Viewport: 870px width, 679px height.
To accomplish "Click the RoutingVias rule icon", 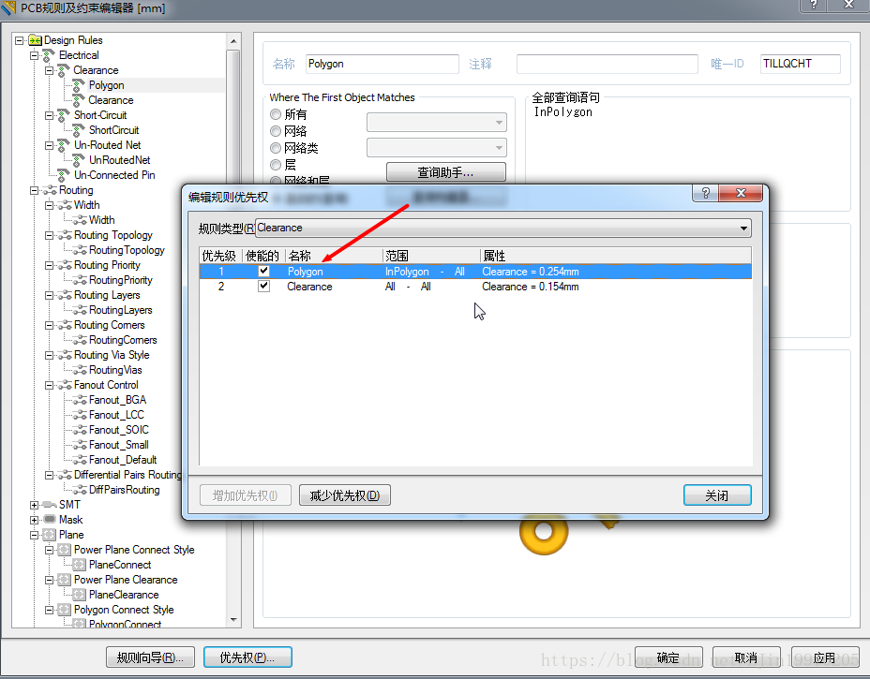I will (x=80, y=370).
